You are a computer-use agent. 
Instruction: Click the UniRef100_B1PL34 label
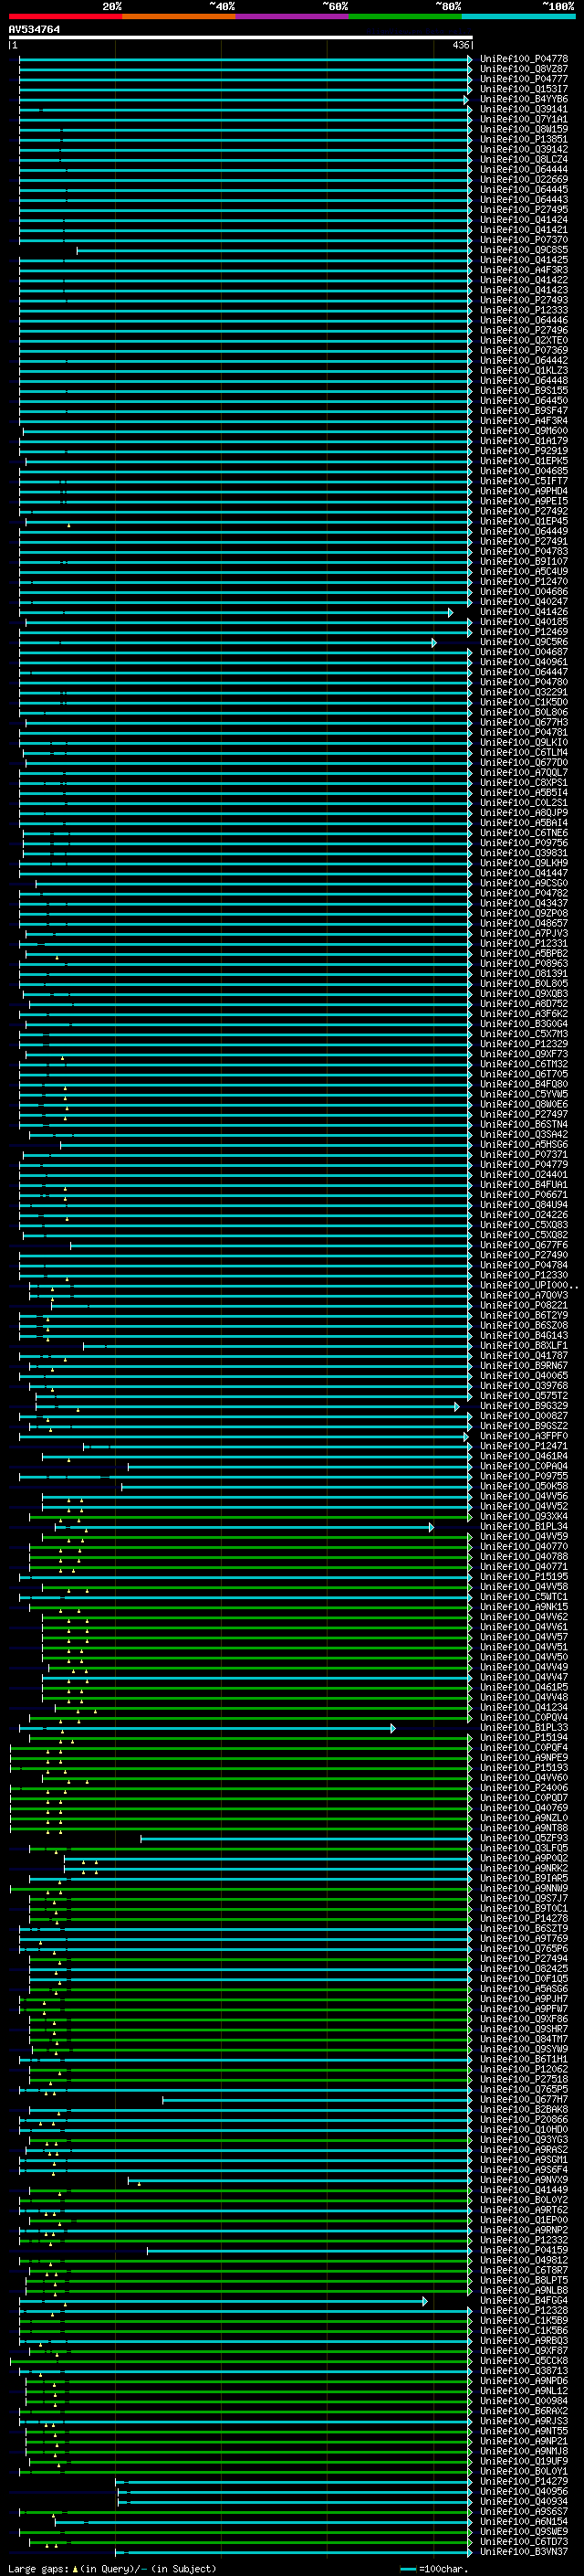(524, 1526)
